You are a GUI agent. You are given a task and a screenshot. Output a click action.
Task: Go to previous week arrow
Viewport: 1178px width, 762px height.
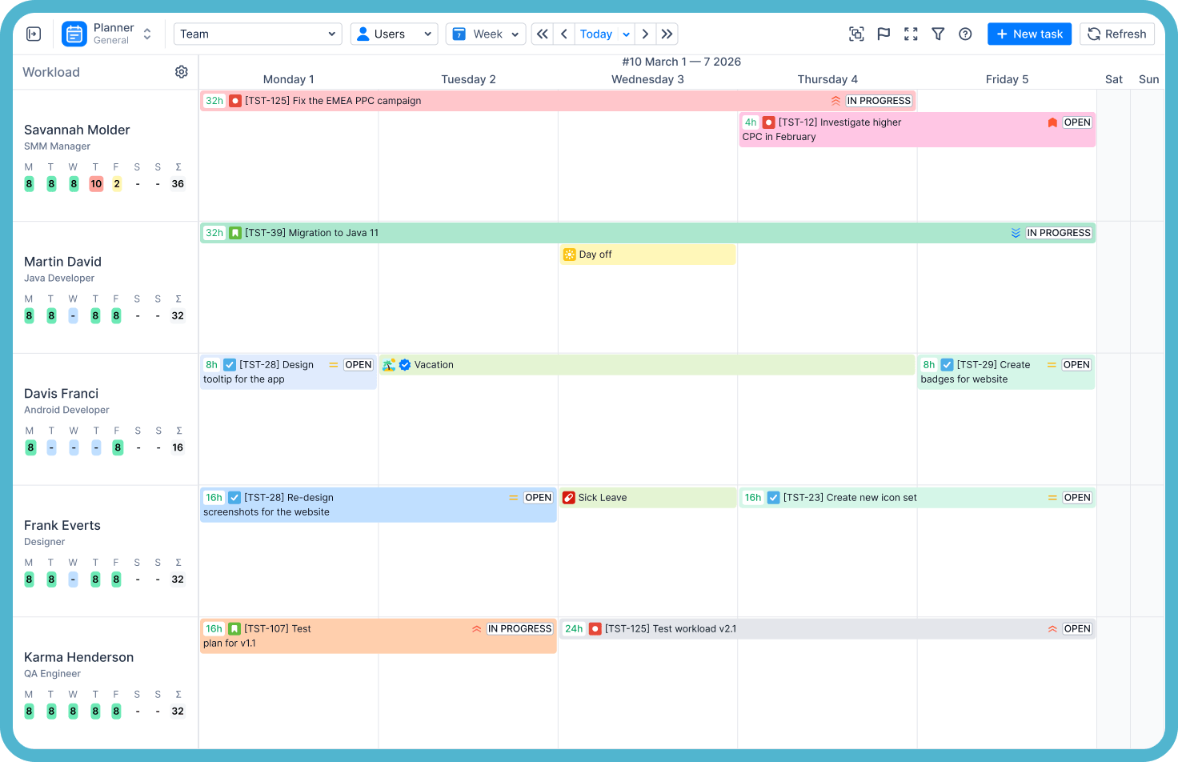click(564, 34)
